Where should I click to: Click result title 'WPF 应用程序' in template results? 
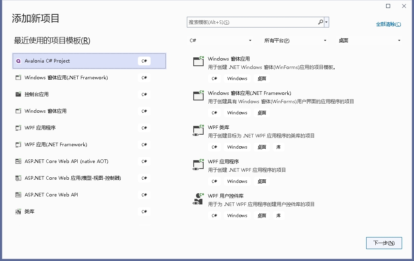click(223, 162)
